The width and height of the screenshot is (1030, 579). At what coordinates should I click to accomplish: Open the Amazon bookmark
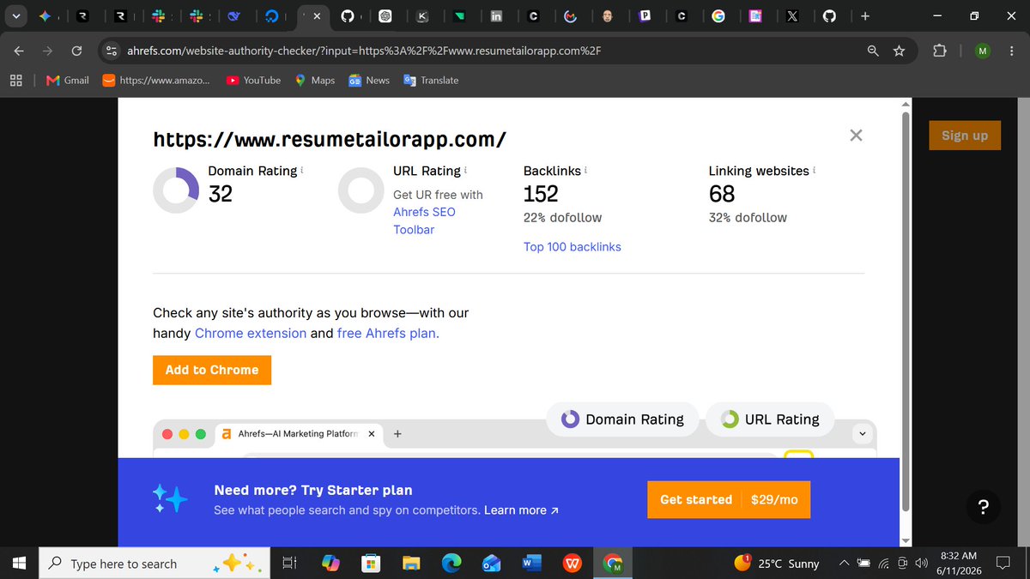(x=155, y=80)
